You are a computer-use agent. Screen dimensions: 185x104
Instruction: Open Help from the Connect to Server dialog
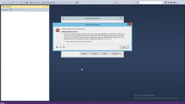[x=105, y=54]
